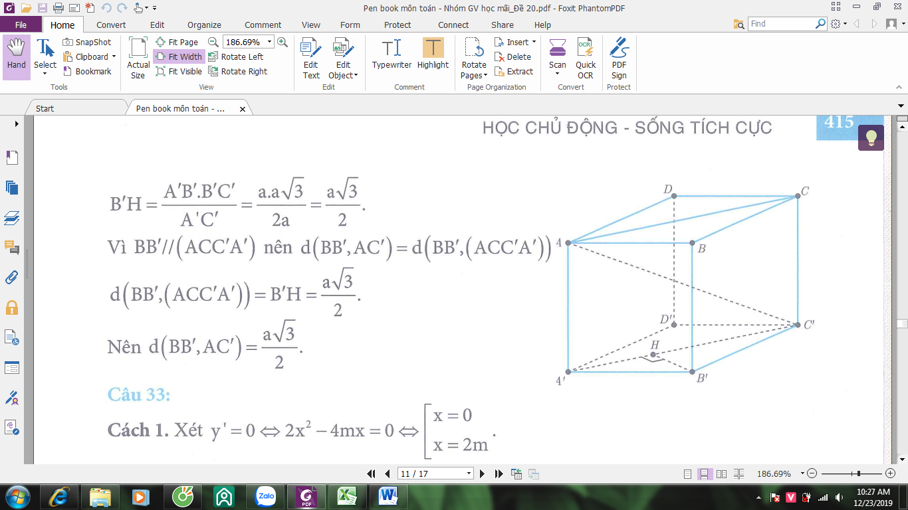Add a Bookmark from the ribbon
Screen dimensions: 908x510
coord(87,71)
